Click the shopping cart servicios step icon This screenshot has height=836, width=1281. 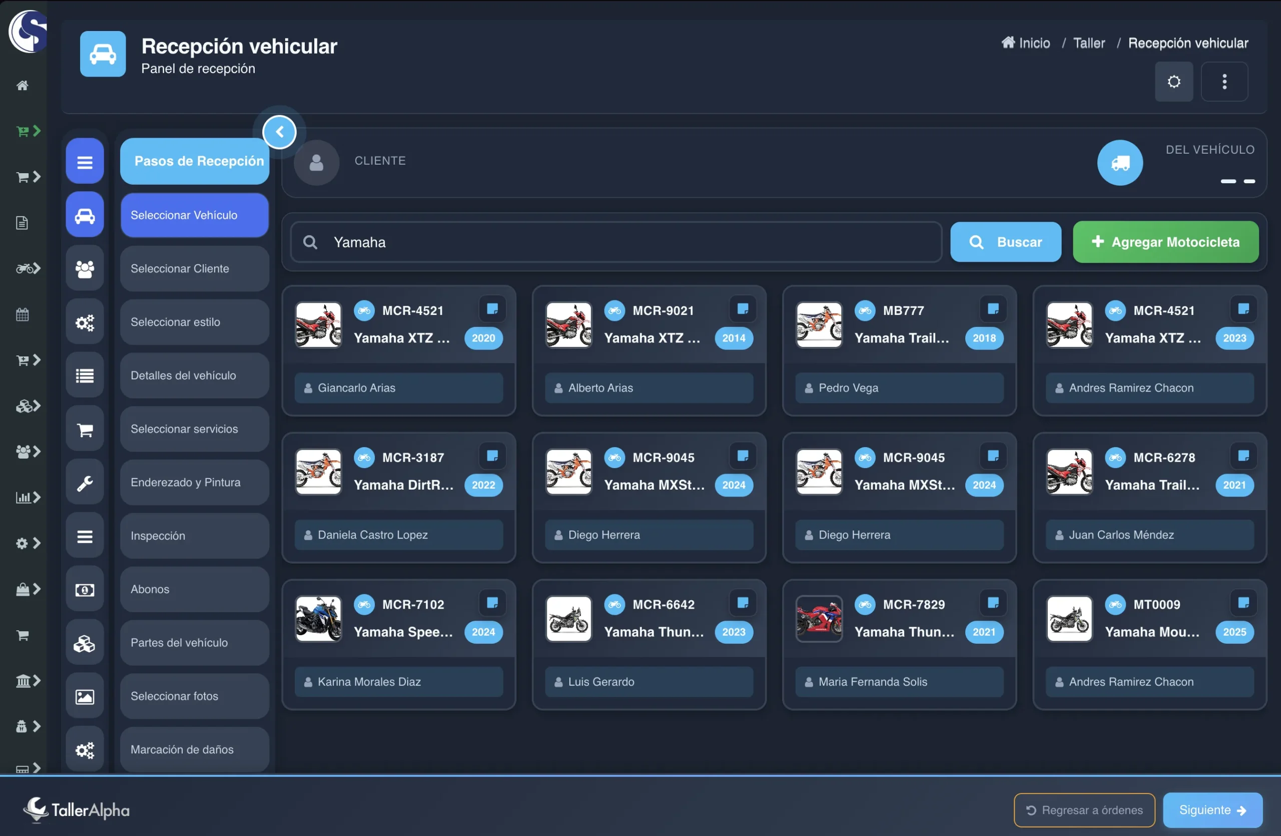(85, 430)
